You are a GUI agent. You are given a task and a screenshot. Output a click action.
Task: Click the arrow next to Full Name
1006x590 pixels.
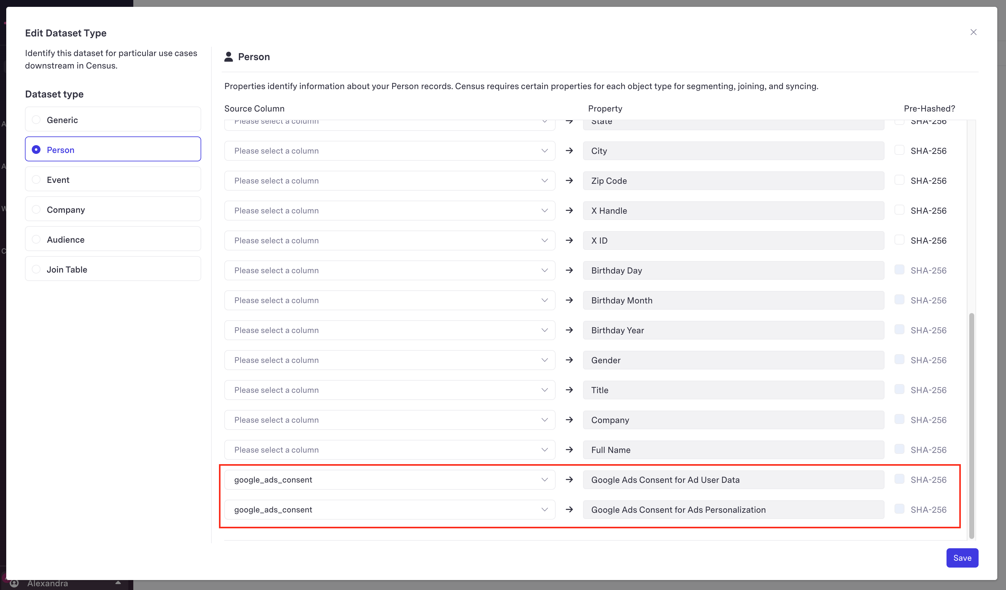pyautogui.click(x=569, y=450)
